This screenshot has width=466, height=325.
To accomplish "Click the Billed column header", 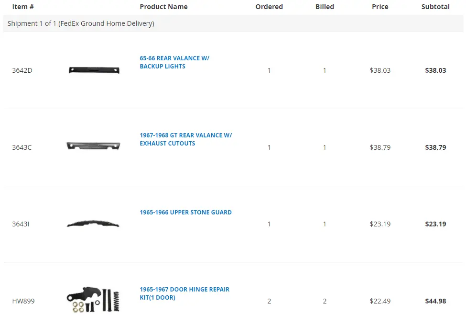I will (x=325, y=7).
